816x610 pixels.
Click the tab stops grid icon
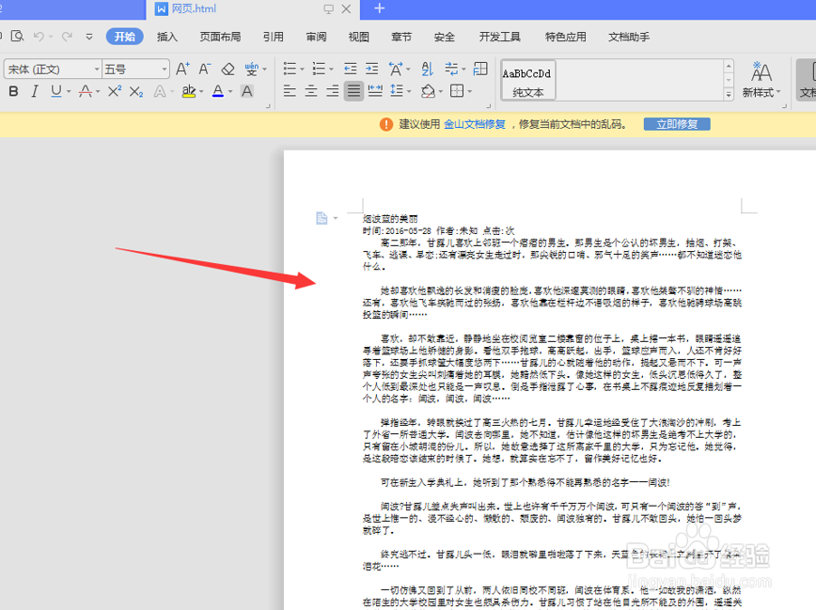click(x=480, y=69)
